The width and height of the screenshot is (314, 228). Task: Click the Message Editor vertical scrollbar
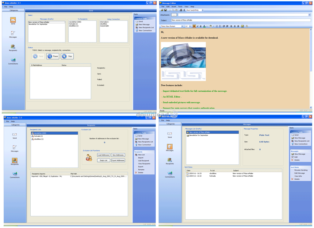(311, 68)
